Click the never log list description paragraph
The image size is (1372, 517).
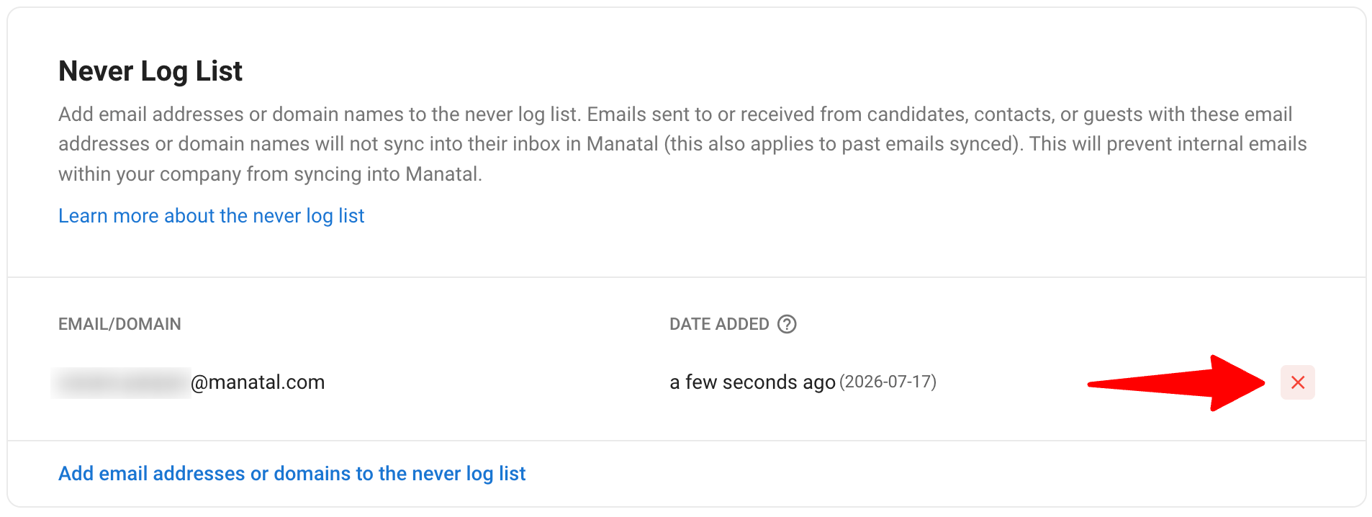pos(682,144)
